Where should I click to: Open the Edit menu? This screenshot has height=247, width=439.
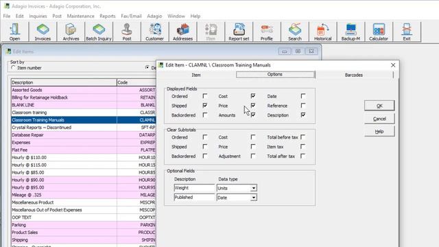pos(20,16)
